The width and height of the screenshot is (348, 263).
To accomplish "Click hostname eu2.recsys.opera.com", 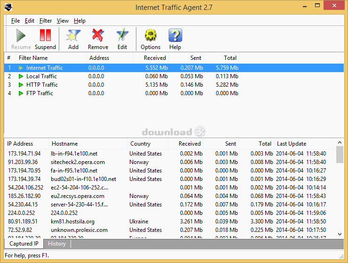I will click(78, 196).
